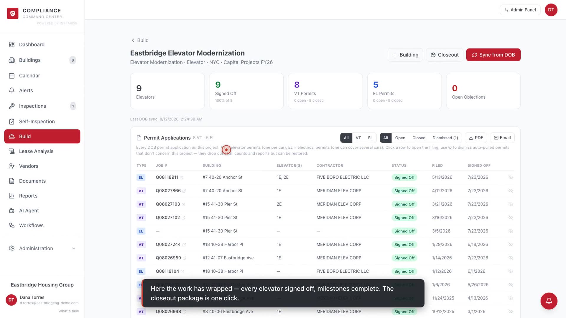This screenshot has width=566, height=318.
Task: Open AI Agent in sidebar
Action: click(x=42, y=211)
